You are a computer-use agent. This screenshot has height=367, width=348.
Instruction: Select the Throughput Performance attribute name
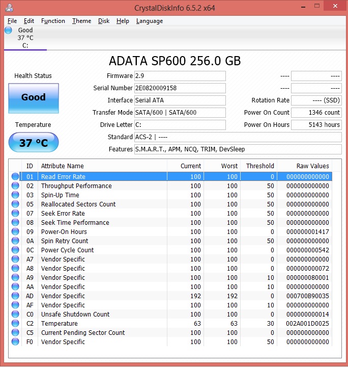click(x=76, y=186)
